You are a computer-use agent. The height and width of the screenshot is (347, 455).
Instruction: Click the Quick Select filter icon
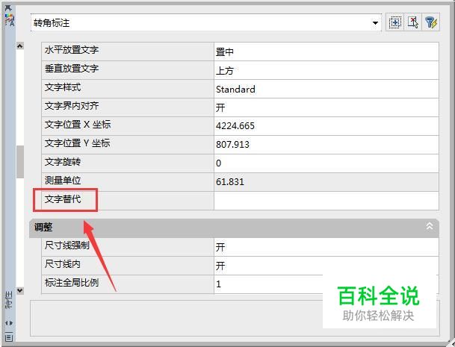click(431, 22)
